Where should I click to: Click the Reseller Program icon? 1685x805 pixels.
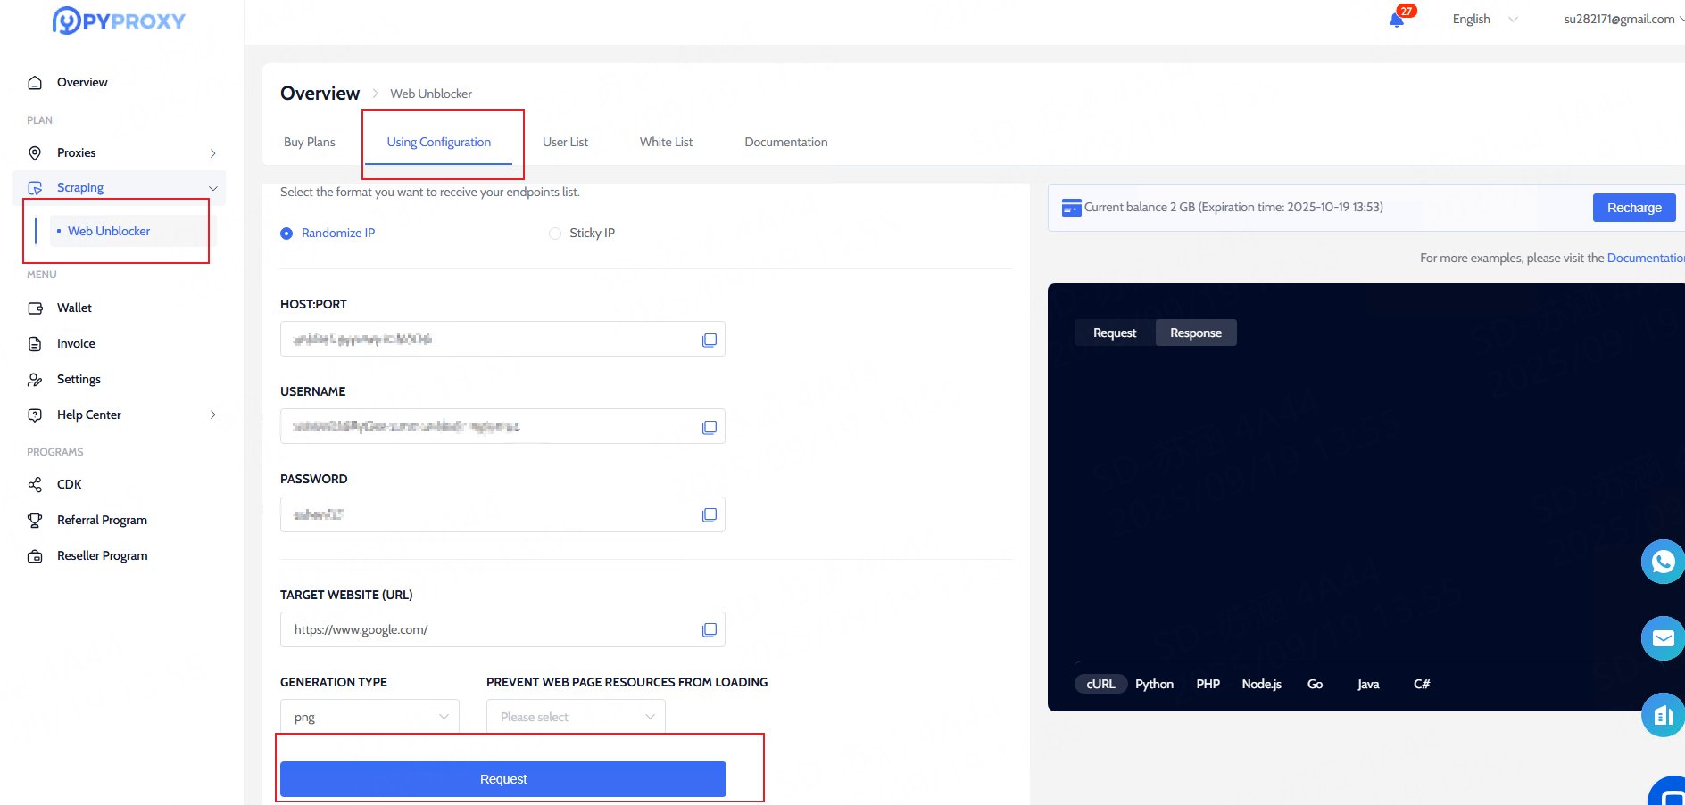tap(35, 556)
